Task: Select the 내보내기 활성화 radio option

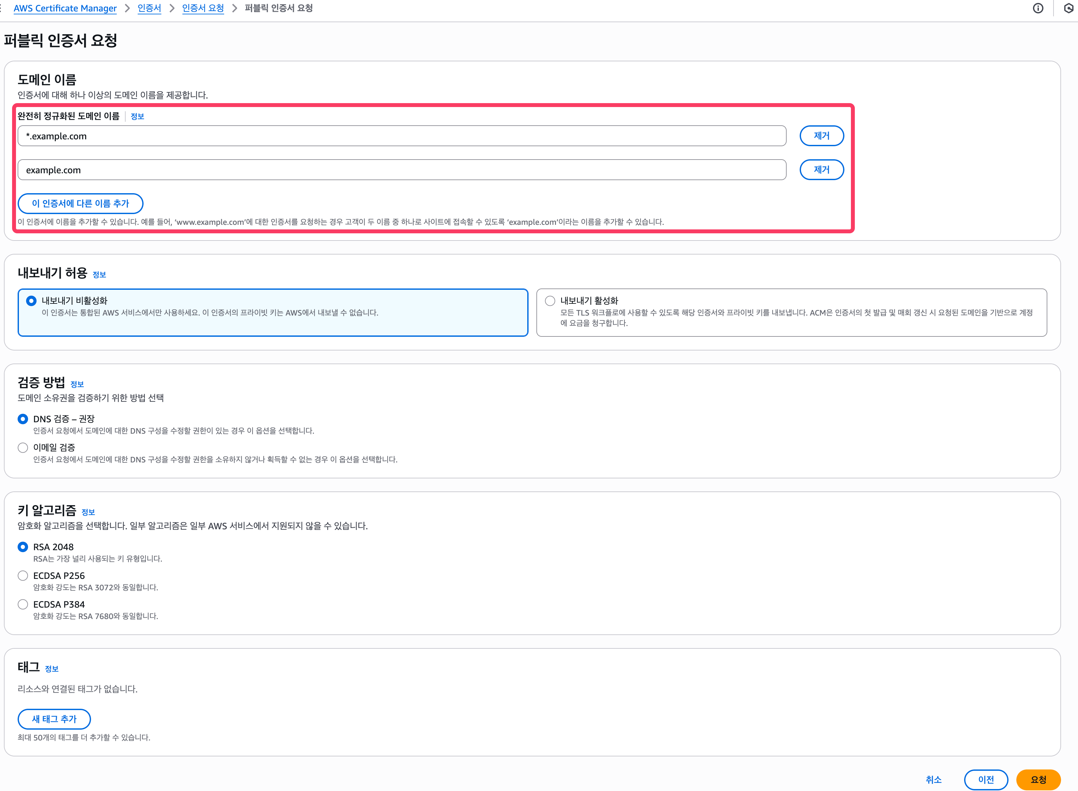Action: coord(550,301)
